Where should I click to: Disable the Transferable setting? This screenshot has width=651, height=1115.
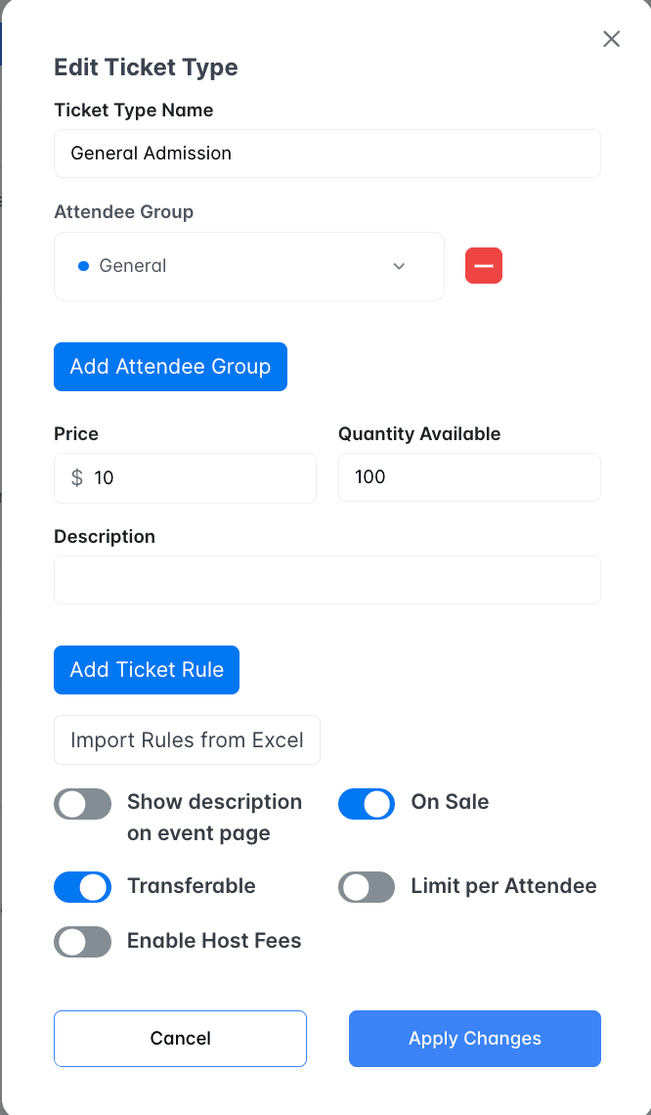82,887
